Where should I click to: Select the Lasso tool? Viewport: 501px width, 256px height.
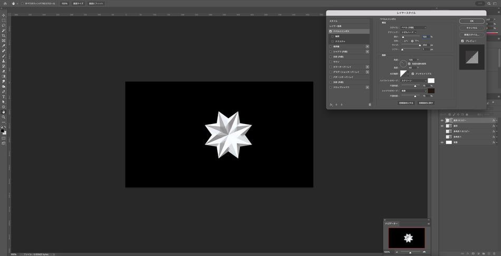[4, 25]
